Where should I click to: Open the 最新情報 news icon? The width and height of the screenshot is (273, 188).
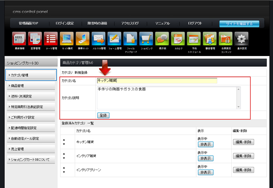(x=19, y=39)
